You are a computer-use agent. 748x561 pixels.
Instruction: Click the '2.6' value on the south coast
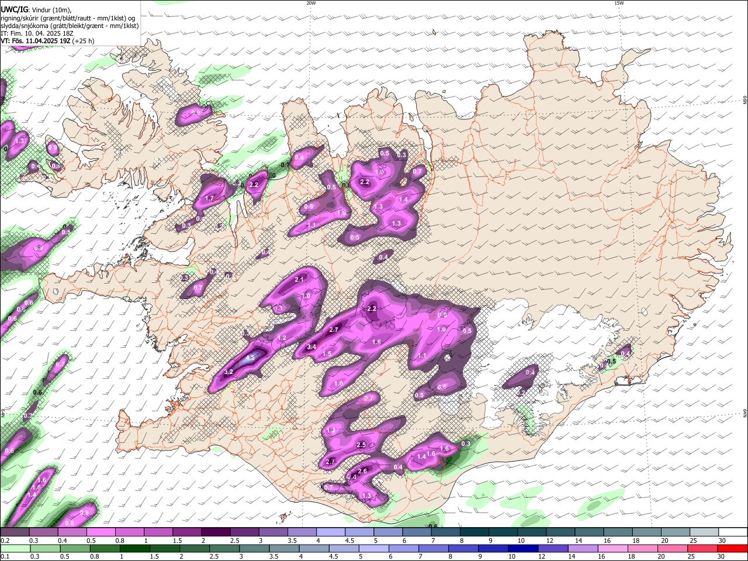[x=362, y=471]
